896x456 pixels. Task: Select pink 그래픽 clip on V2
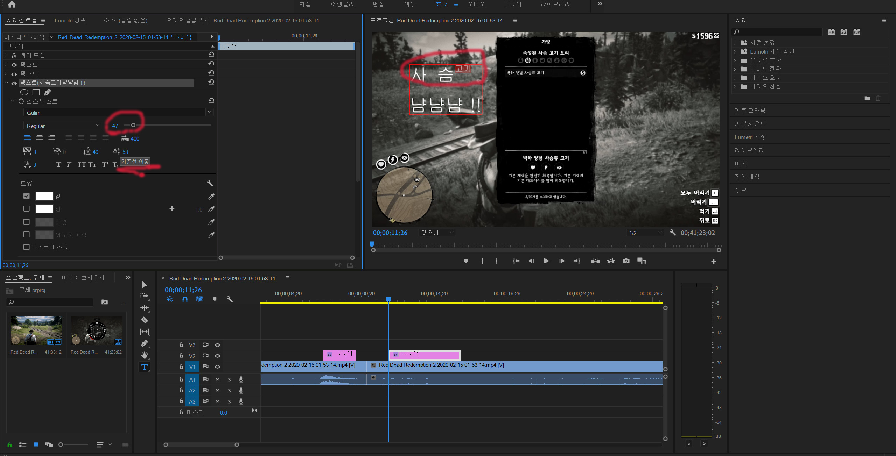(x=339, y=355)
